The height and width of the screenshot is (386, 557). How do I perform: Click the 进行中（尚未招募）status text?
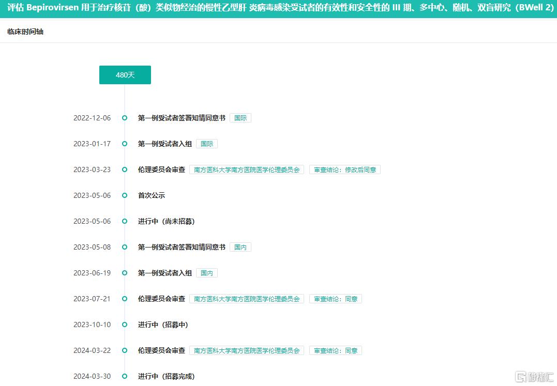click(166, 221)
